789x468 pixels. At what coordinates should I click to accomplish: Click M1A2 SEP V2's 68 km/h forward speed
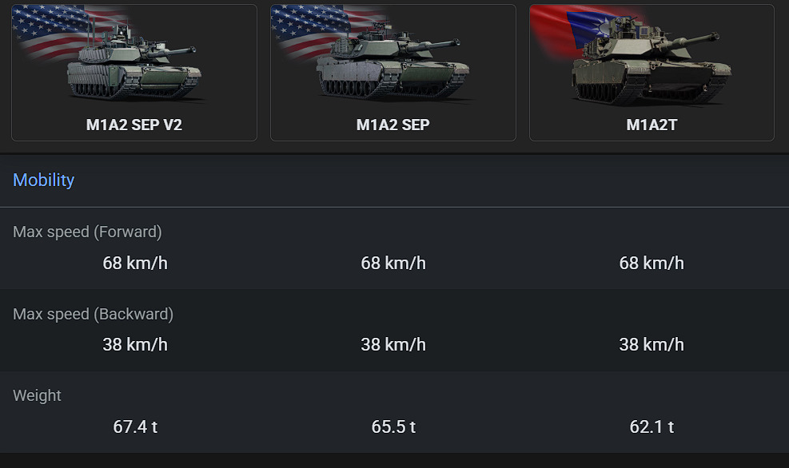135,264
